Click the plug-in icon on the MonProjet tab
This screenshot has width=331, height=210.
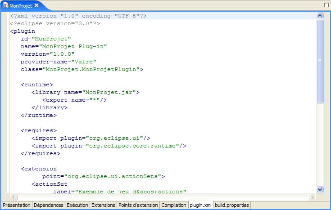[x=5, y=5]
